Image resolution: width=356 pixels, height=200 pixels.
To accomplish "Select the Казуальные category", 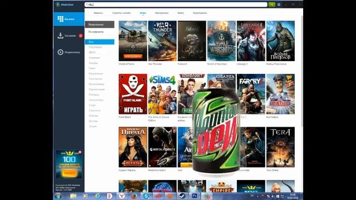I will (x=96, y=73).
